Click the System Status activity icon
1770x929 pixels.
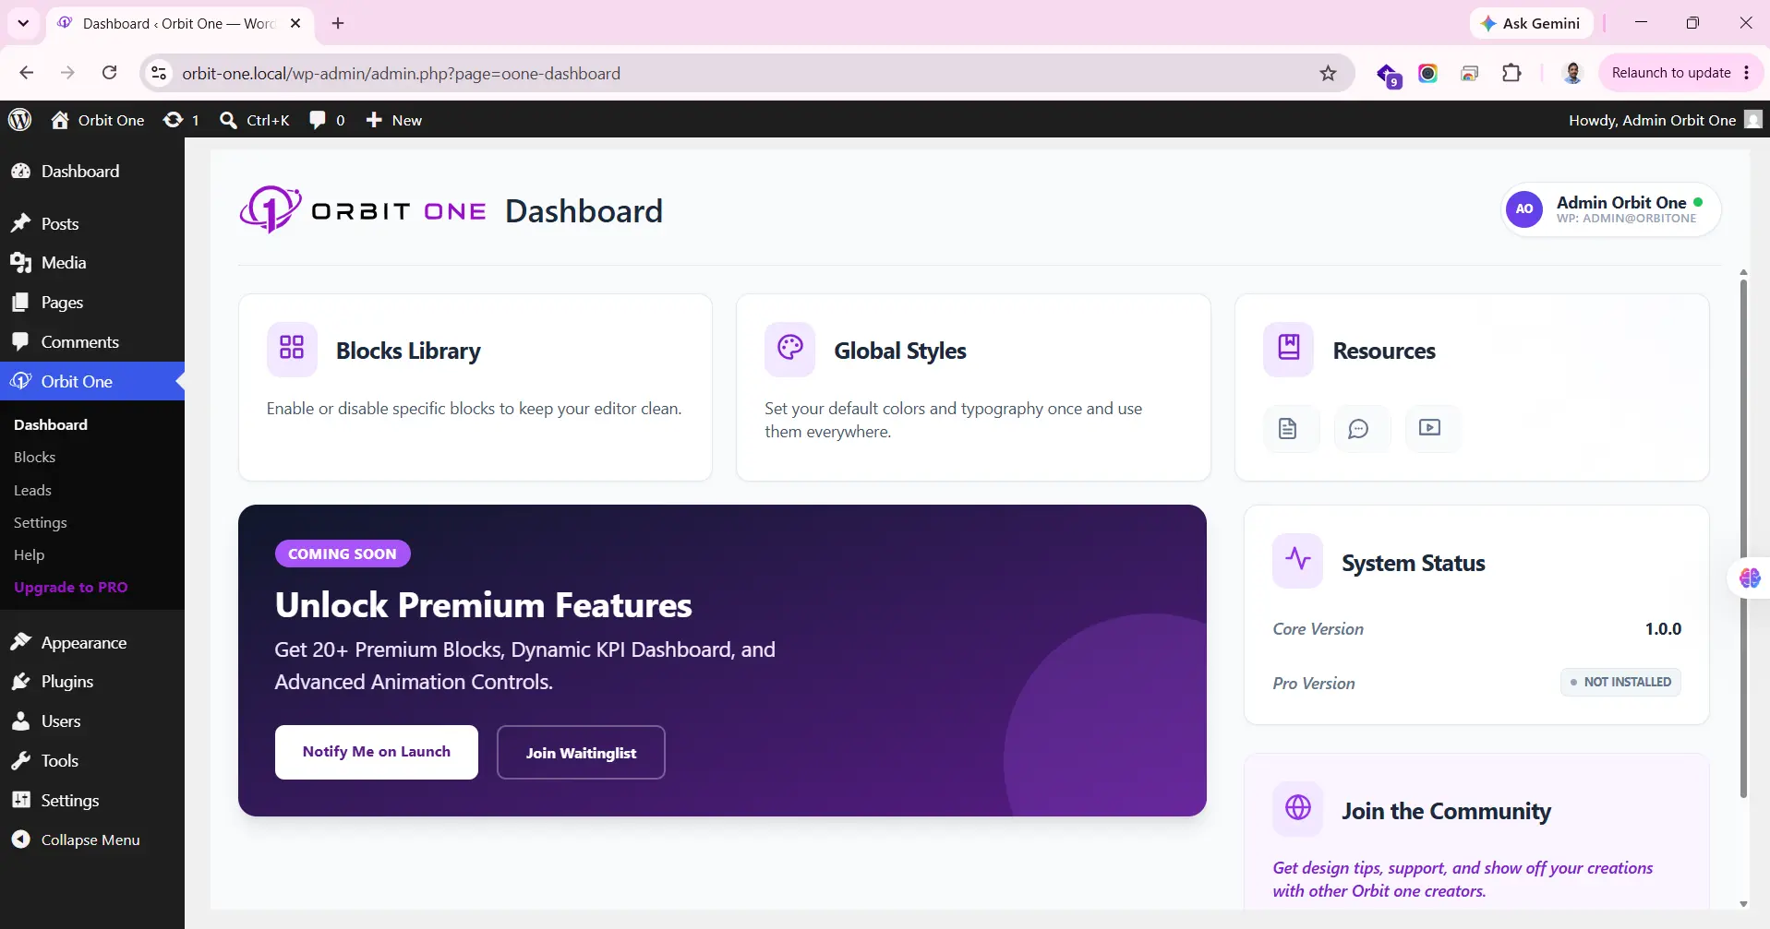1297,560
